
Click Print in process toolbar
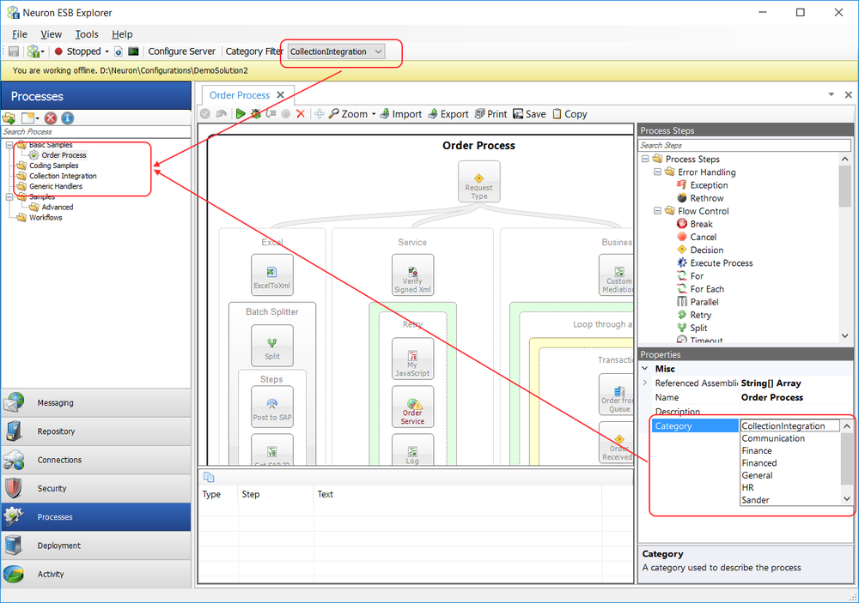(x=490, y=114)
